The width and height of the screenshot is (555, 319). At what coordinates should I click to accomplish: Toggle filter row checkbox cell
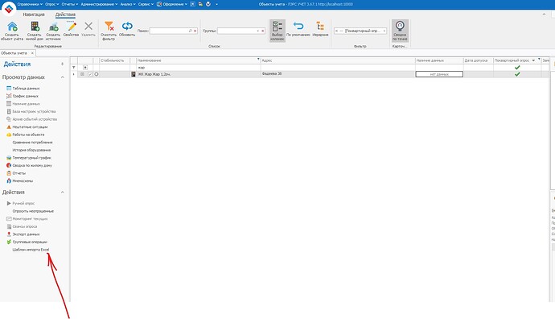[85, 68]
